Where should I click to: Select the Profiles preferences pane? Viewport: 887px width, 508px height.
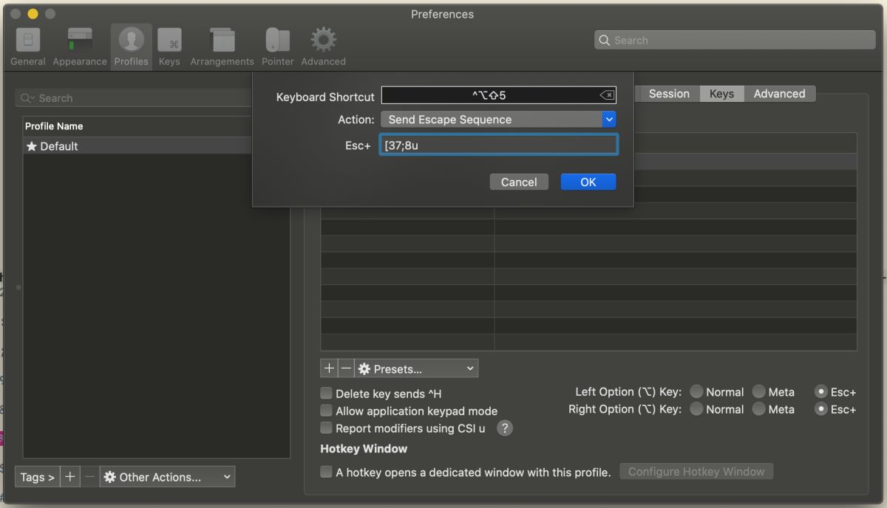click(x=132, y=47)
